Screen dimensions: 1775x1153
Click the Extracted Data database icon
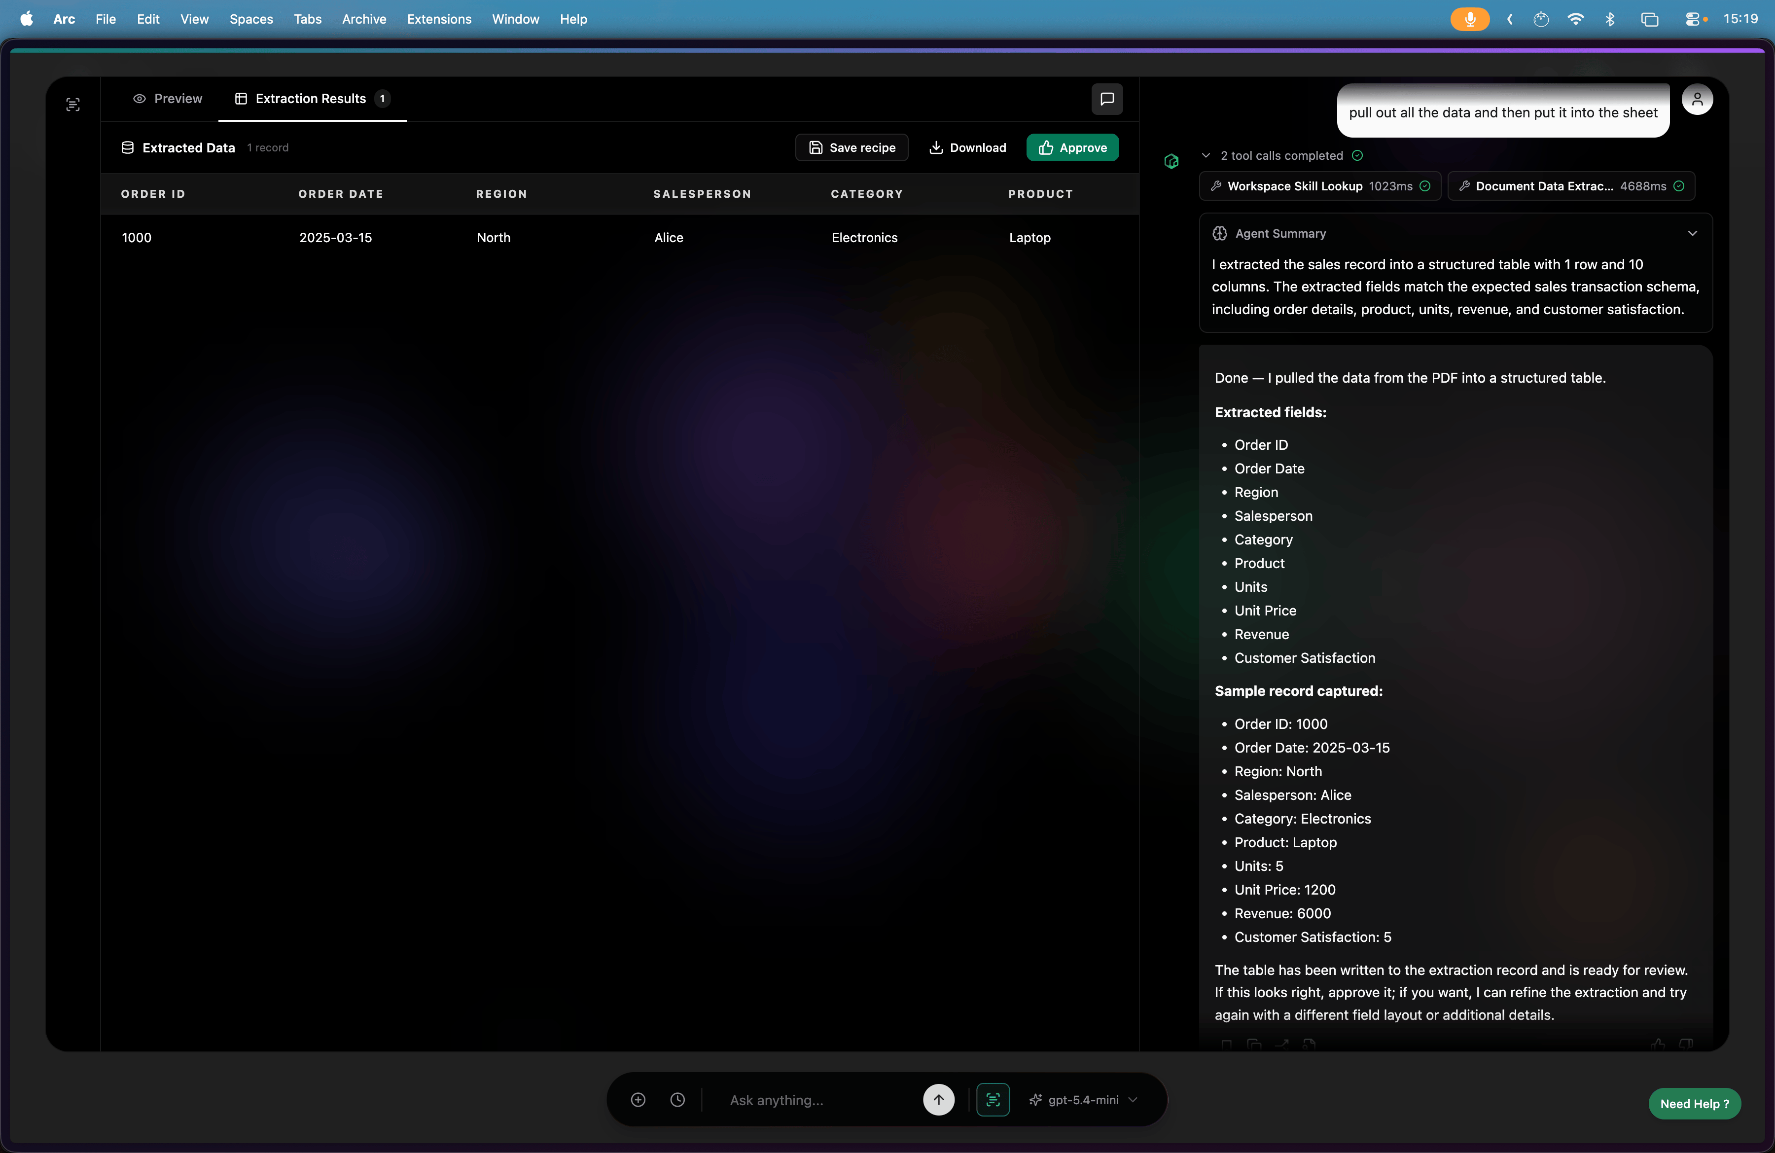point(128,147)
